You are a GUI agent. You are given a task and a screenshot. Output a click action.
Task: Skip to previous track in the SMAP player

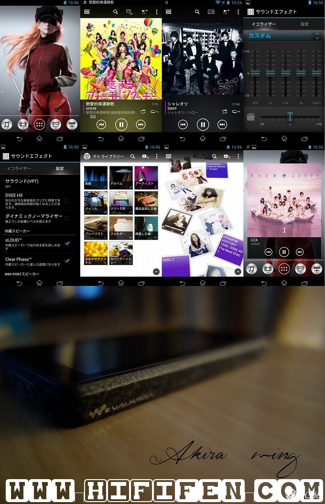183,124
